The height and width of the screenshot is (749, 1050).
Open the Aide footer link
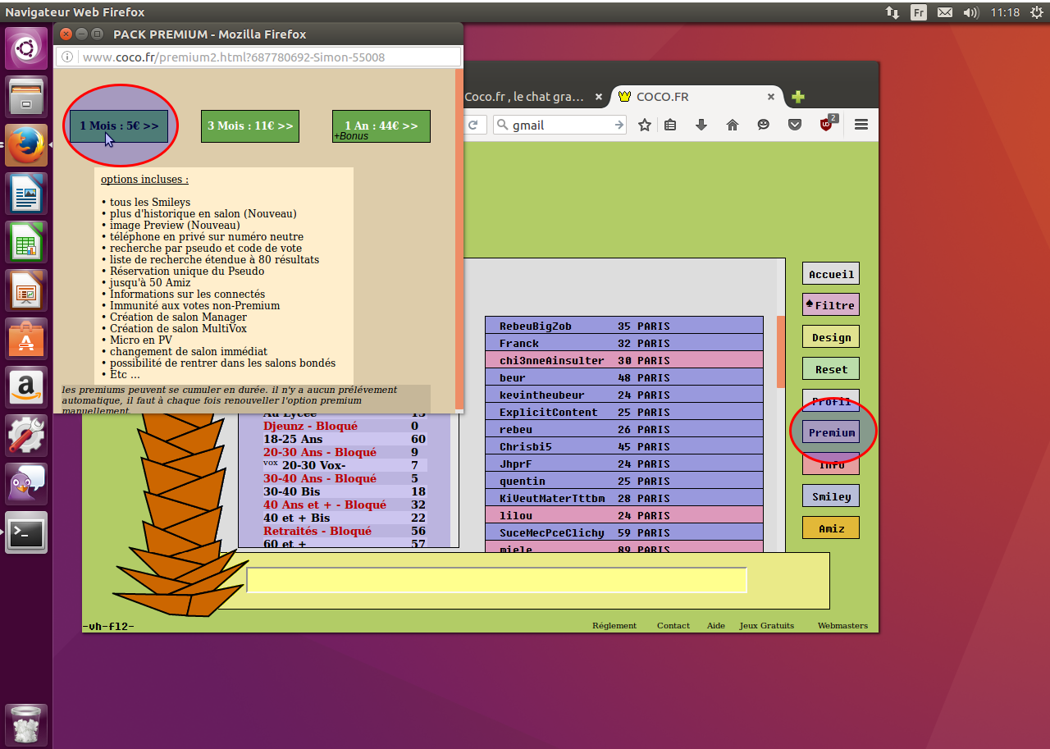click(716, 625)
